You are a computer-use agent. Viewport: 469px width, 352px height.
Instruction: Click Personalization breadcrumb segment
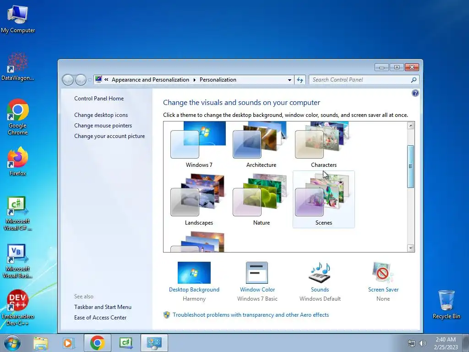(x=218, y=80)
